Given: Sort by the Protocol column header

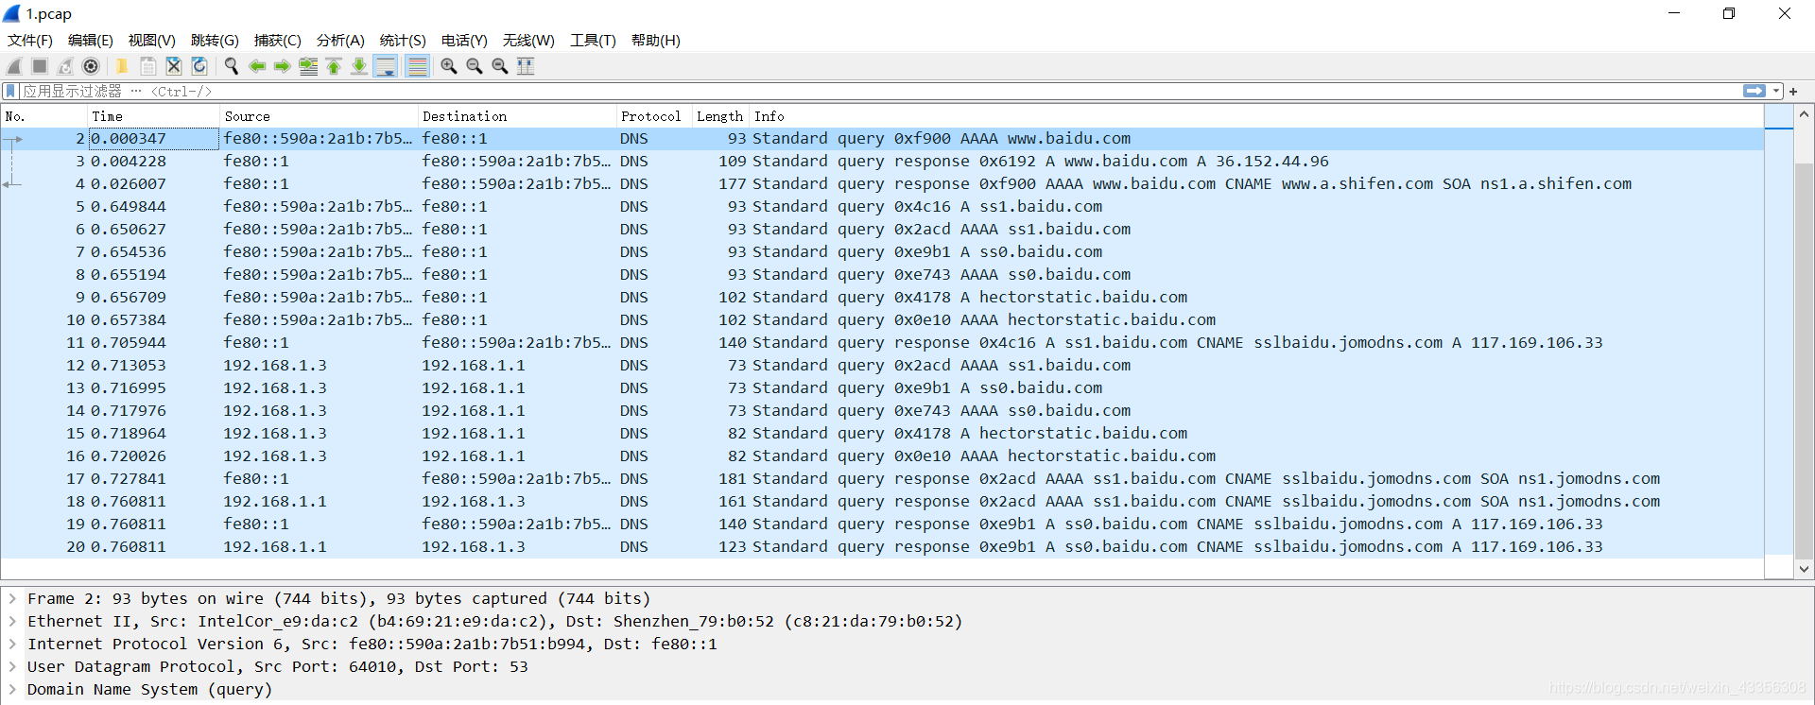Looking at the screenshot, I should pos(654,116).
